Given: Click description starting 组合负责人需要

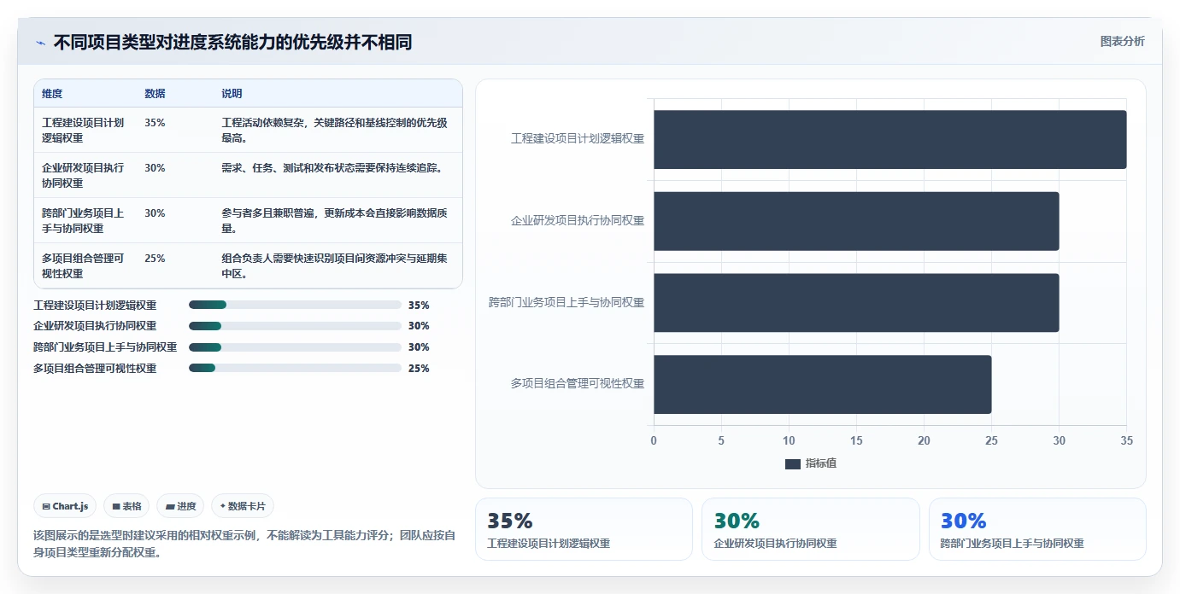Looking at the screenshot, I should coord(334,265).
